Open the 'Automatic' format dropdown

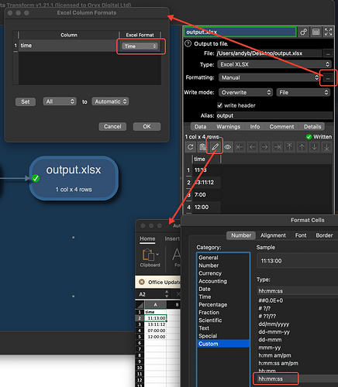[110, 101]
